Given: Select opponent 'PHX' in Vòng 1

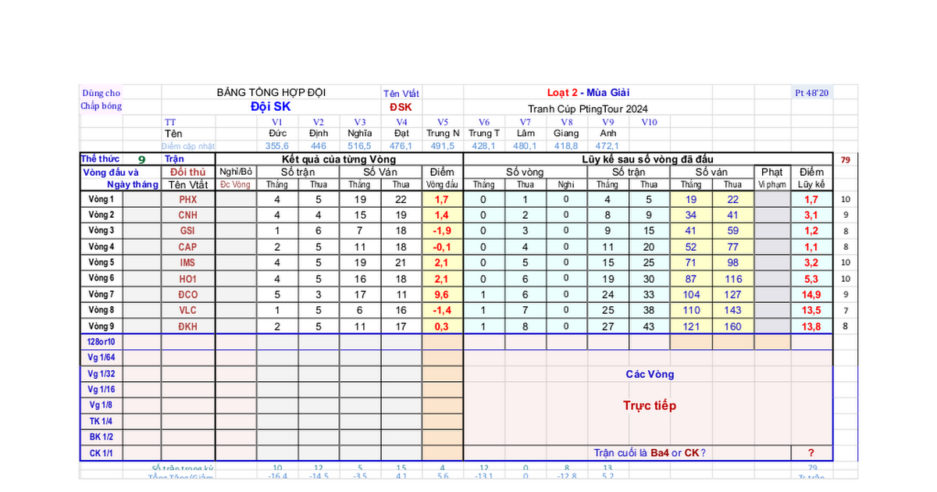Looking at the screenshot, I should tap(188, 200).
